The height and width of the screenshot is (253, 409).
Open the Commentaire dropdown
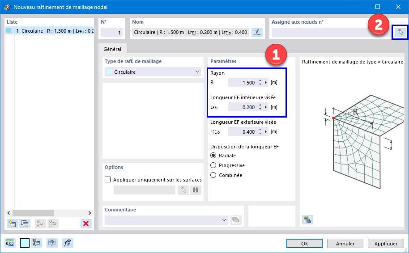(166, 220)
